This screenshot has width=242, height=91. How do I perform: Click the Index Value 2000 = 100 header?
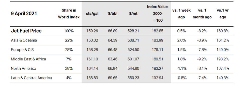tap(157, 14)
